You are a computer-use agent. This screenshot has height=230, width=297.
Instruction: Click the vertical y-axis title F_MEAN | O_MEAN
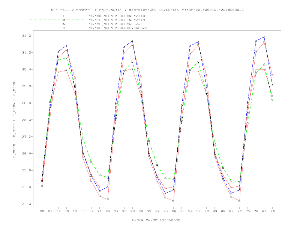click(14, 120)
